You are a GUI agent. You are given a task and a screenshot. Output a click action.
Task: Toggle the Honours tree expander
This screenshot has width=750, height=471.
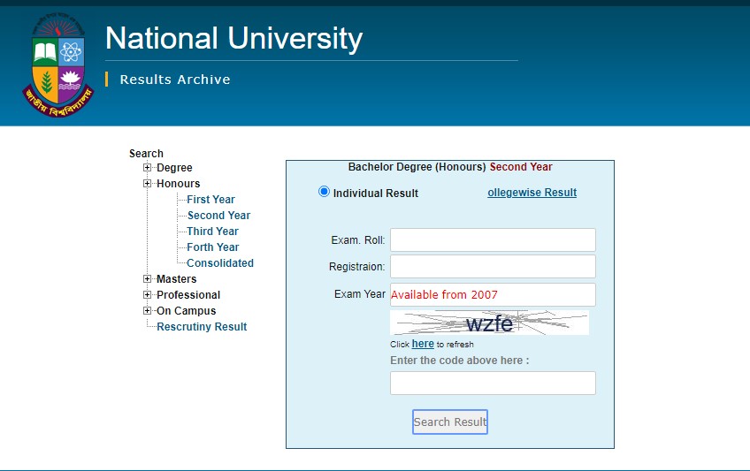pos(148,184)
